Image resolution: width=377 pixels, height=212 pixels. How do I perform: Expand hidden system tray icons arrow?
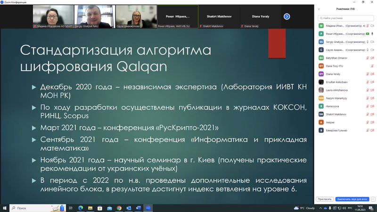(320, 208)
